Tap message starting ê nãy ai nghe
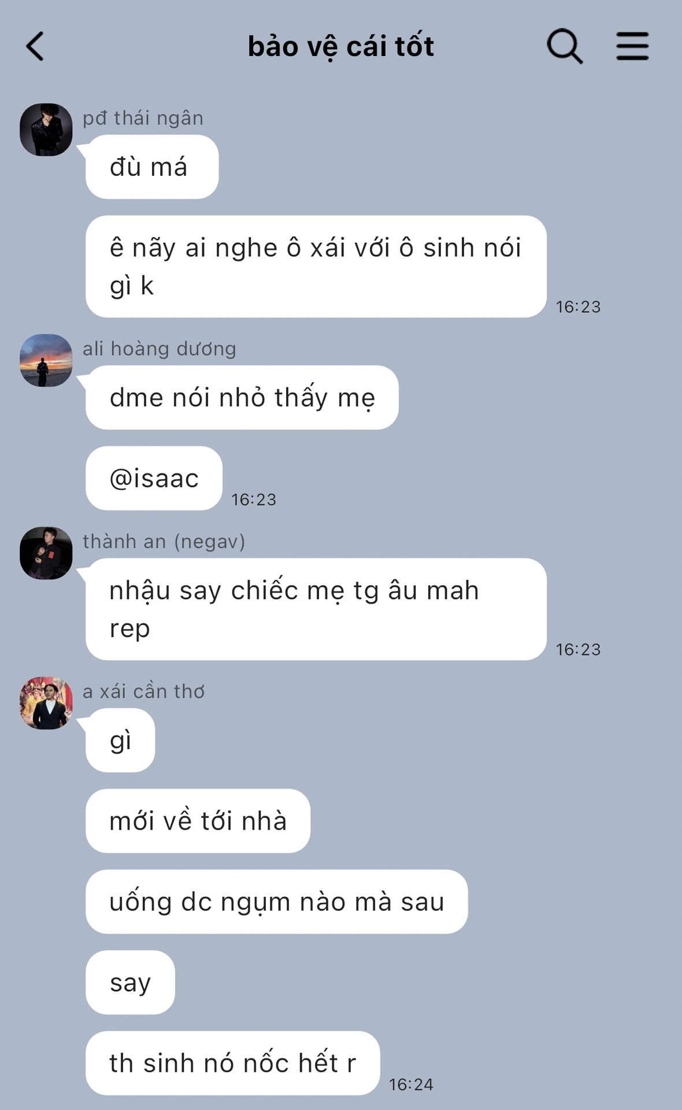The height and width of the screenshot is (1110, 682). tap(316, 267)
